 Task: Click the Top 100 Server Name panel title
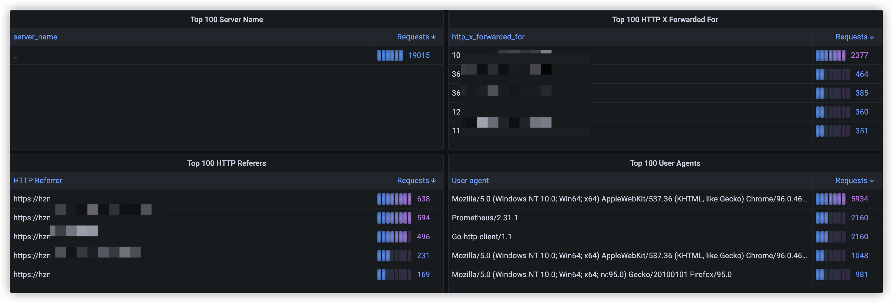pos(226,20)
